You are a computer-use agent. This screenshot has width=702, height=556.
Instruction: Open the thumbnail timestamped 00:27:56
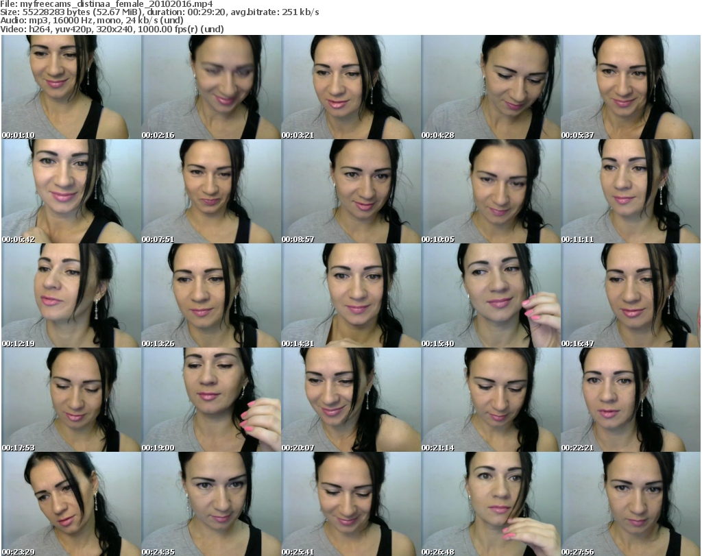pyautogui.click(x=631, y=504)
